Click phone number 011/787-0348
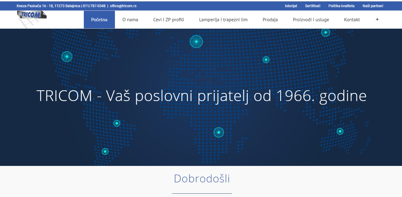 pos(94,6)
